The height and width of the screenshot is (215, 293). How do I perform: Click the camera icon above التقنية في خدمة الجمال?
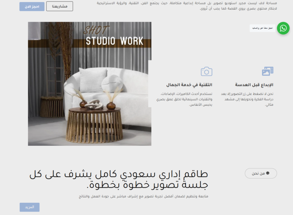coord(206,71)
